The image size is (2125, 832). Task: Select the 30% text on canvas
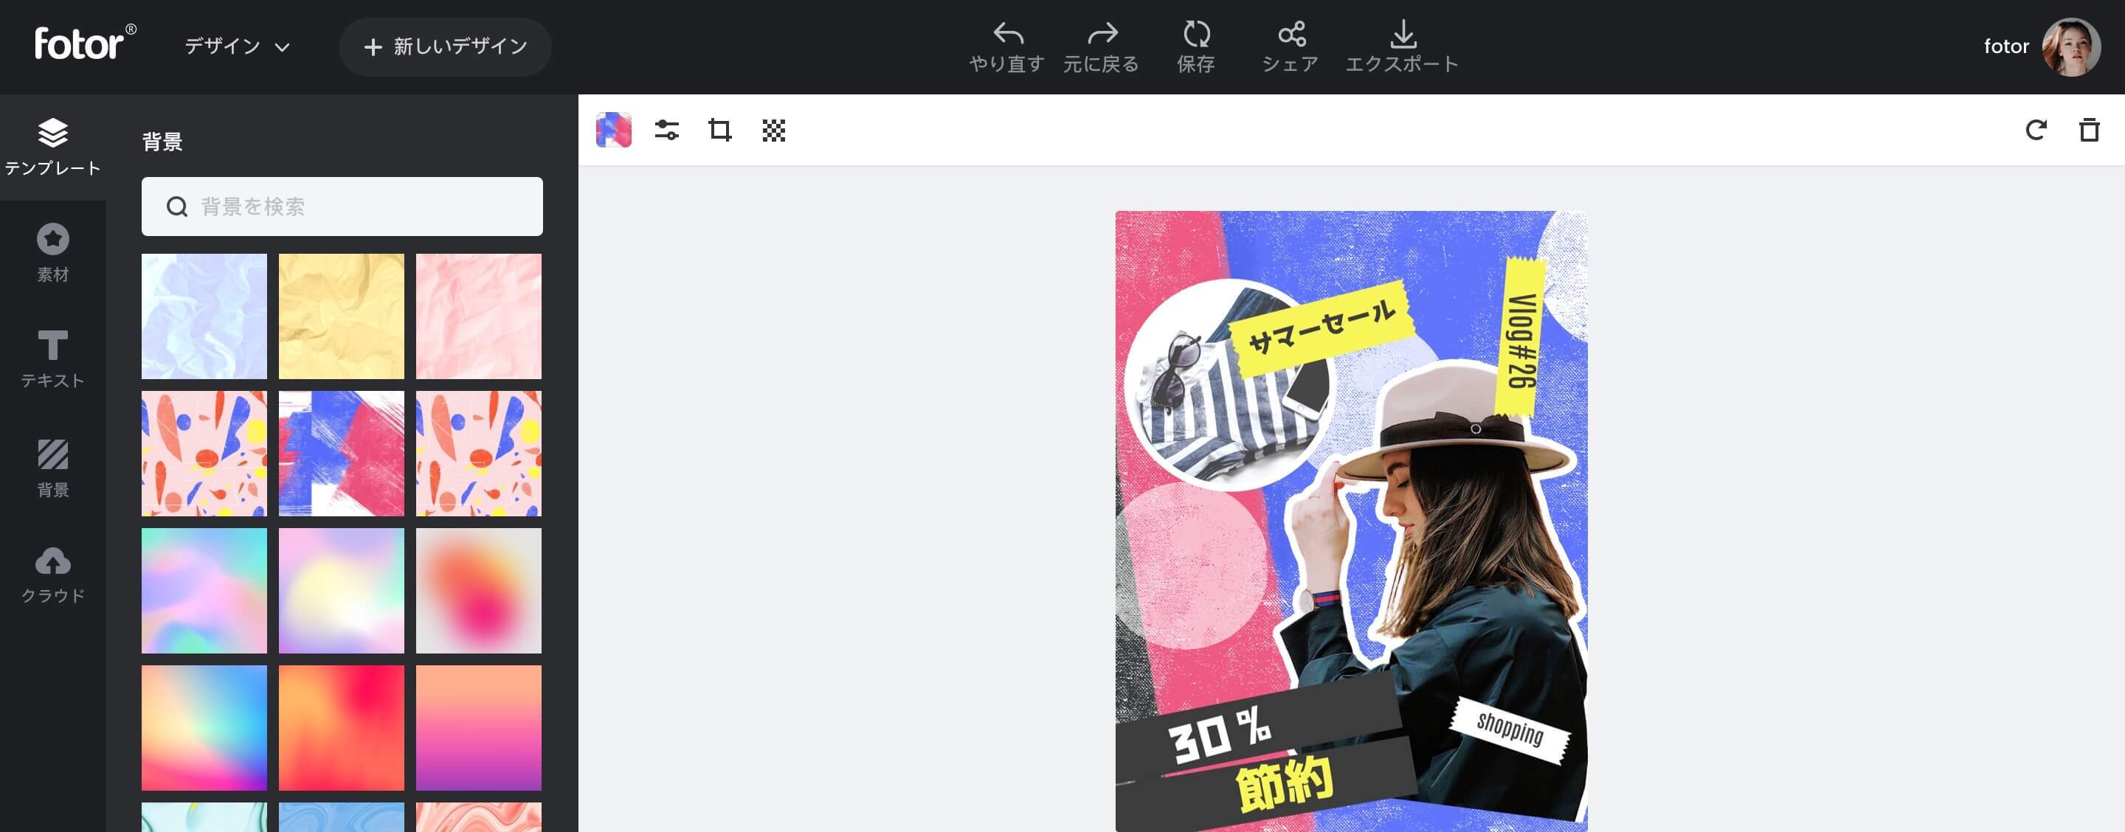(1220, 734)
